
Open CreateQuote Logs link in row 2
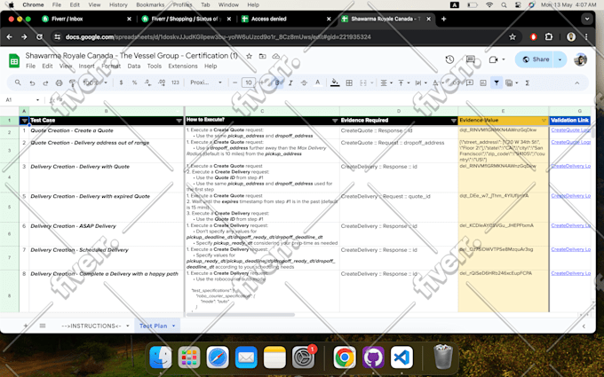pos(570,130)
